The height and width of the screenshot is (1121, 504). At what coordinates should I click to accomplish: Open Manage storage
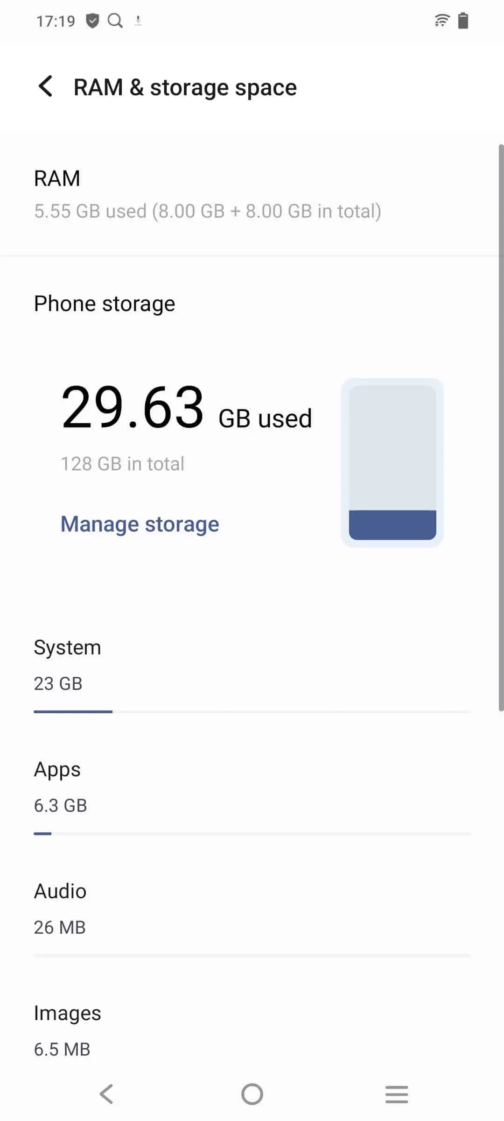tap(140, 524)
